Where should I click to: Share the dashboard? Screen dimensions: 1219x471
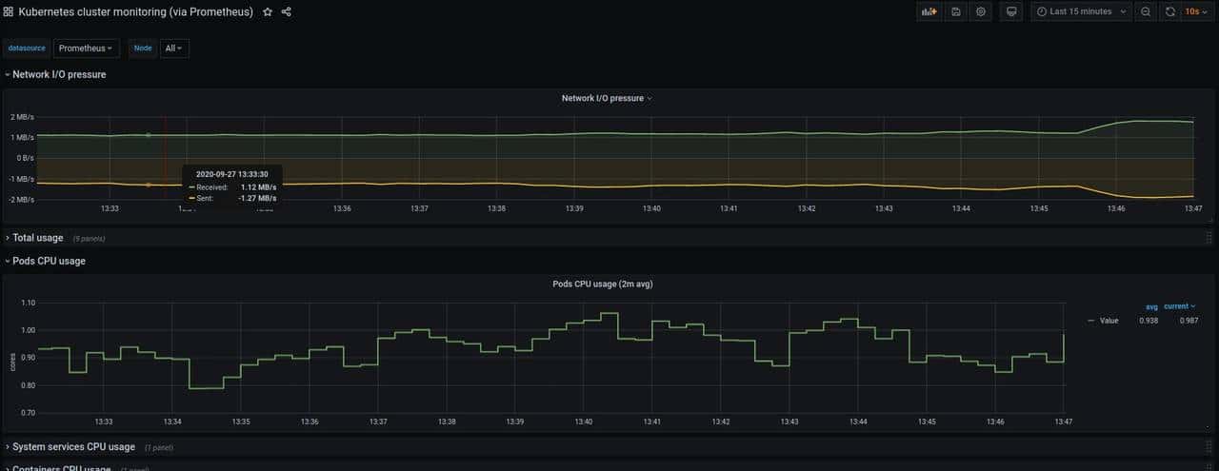[x=287, y=12]
